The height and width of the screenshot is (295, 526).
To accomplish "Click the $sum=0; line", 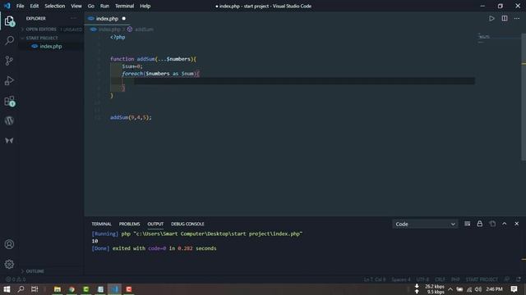I will (x=132, y=66).
